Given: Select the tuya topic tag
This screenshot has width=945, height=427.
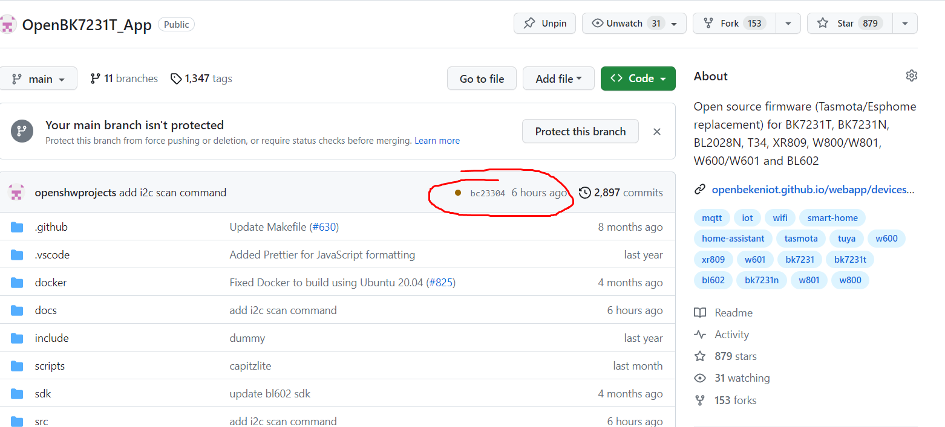Looking at the screenshot, I should 846,239.
